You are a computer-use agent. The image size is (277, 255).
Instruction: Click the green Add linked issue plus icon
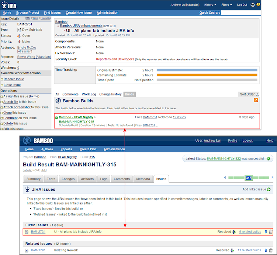269,189
